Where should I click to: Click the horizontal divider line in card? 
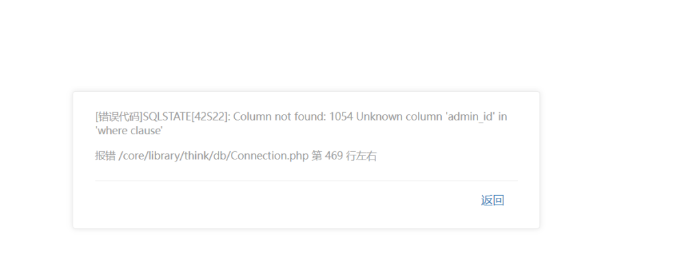(x=306, y=180)
